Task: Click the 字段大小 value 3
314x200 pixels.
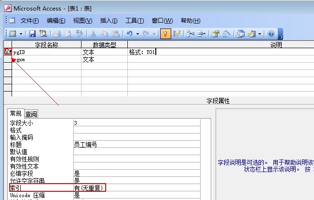Action: (137, 123)
